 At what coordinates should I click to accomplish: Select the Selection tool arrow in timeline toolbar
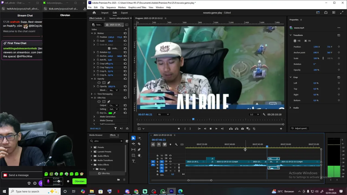click(133, 138)
